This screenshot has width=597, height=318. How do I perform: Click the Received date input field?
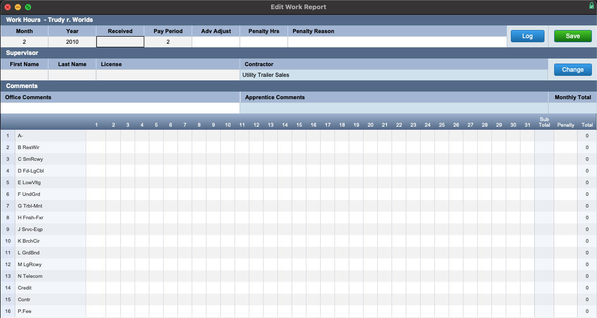[120, 42]
